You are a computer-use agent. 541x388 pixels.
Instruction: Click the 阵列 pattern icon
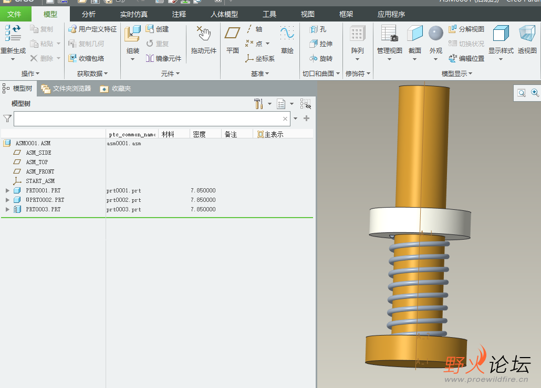pos(358,34)
